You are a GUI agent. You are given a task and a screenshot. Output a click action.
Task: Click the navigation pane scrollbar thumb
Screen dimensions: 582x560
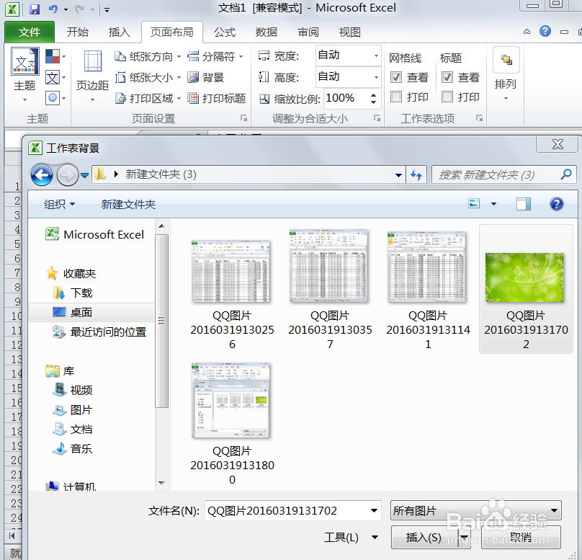coord(161,321)
